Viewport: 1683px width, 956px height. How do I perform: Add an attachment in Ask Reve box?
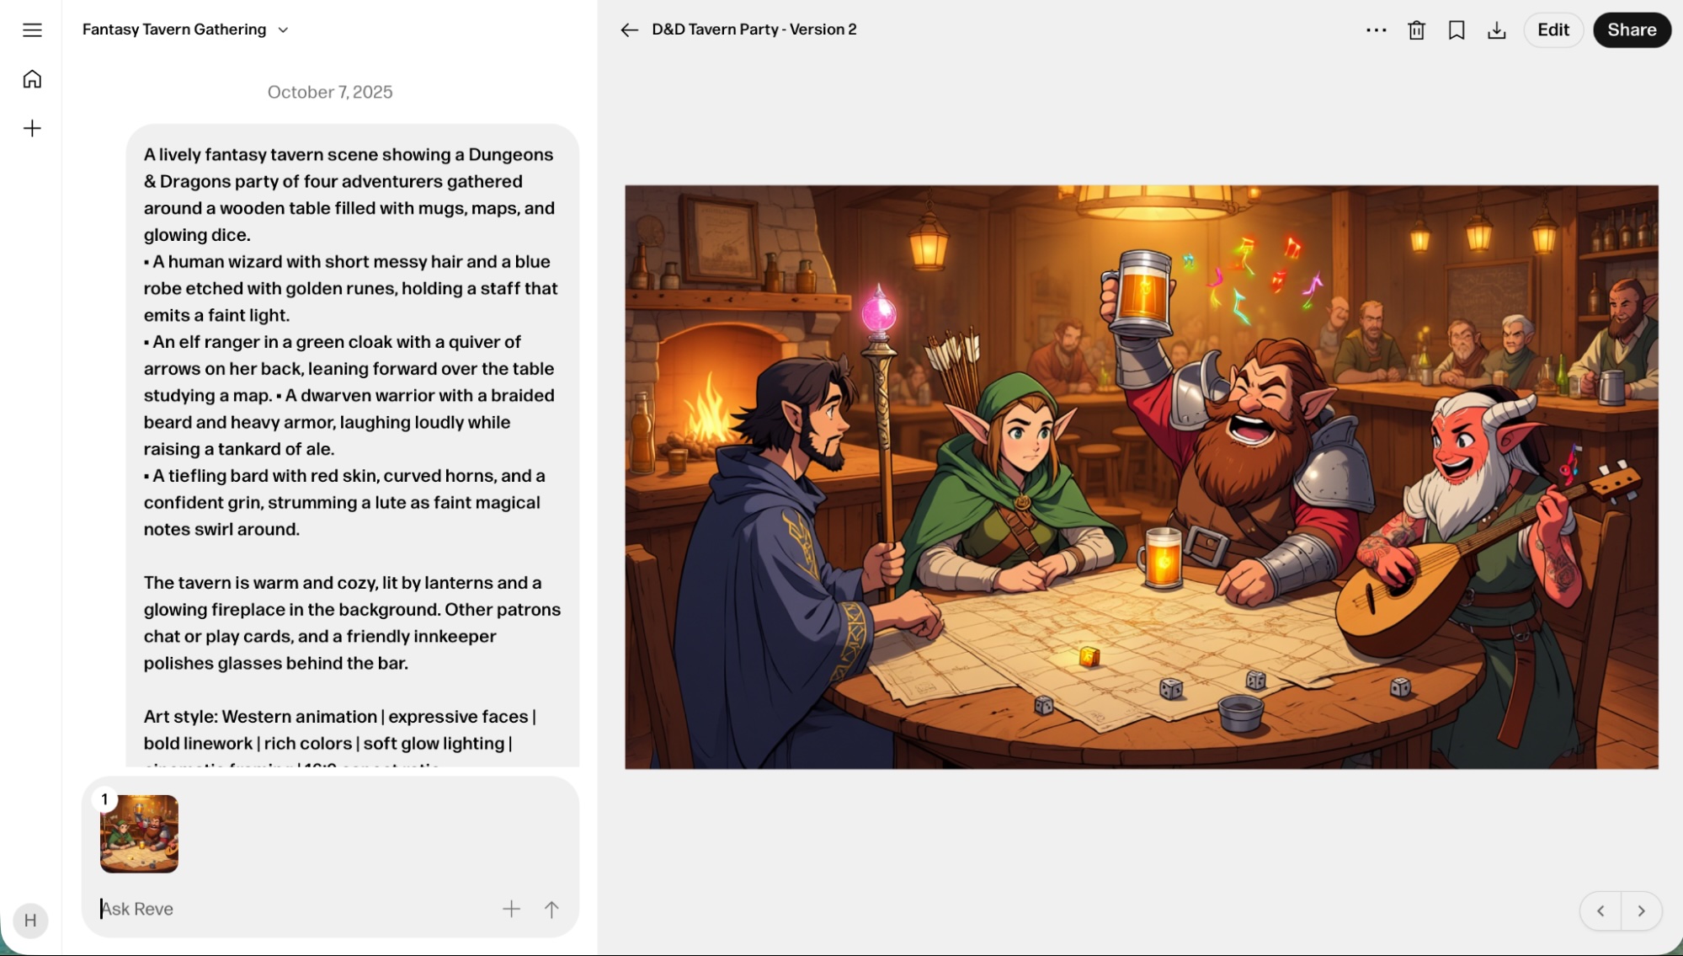(x=511, y=909)
